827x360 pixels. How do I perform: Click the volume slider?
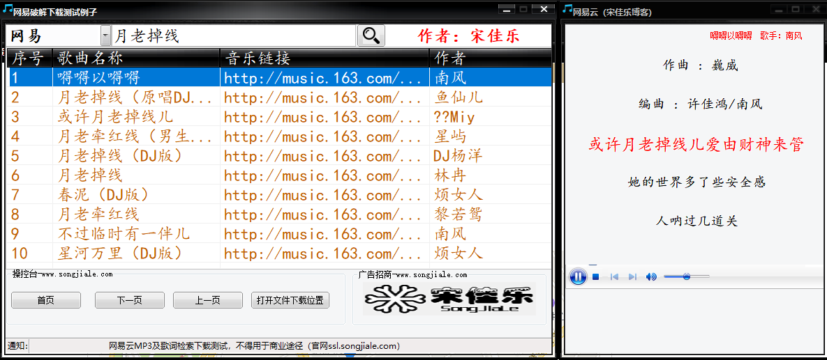tap(686, 277)
